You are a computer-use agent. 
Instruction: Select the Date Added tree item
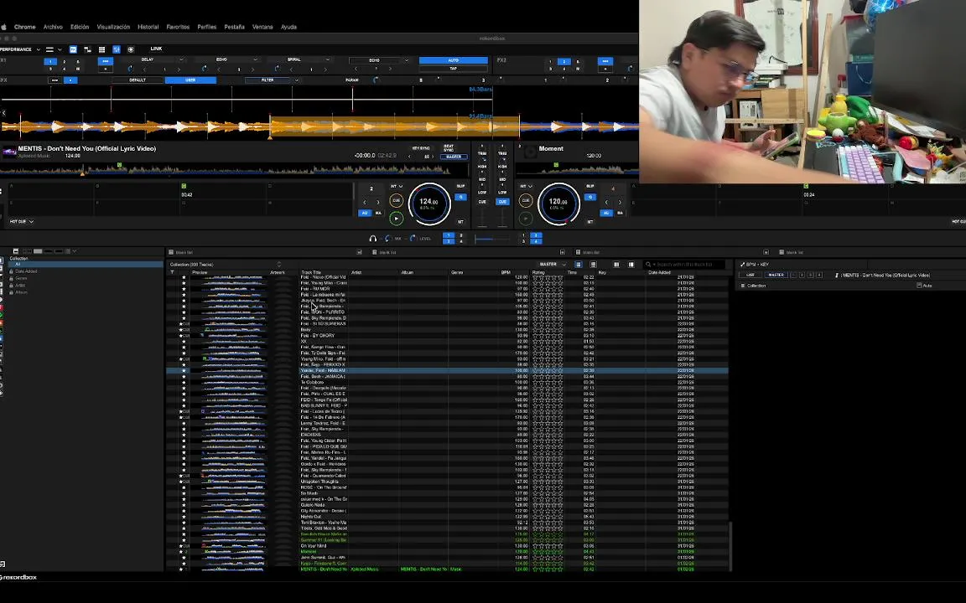[26, 271]
